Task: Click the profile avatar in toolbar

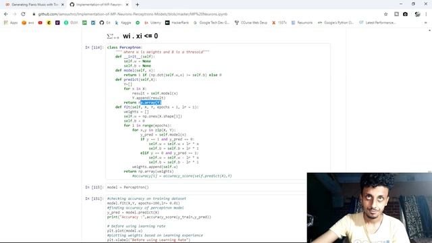Action: coord(417,14)
